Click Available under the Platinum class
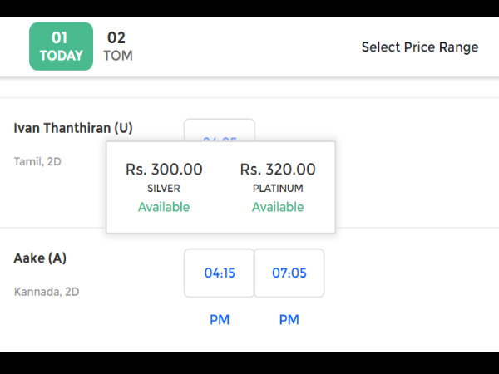 [x=278, y=207]
